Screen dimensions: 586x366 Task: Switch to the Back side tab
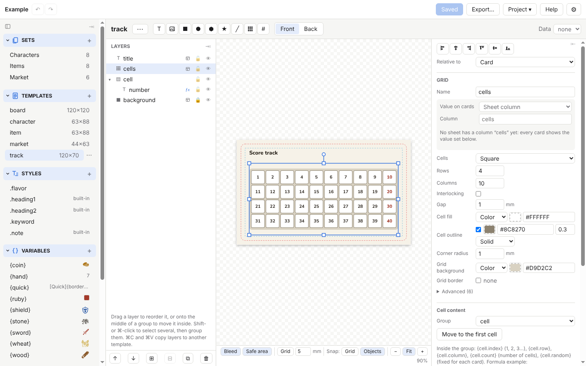pyautogui.click(x=310, y=29)
